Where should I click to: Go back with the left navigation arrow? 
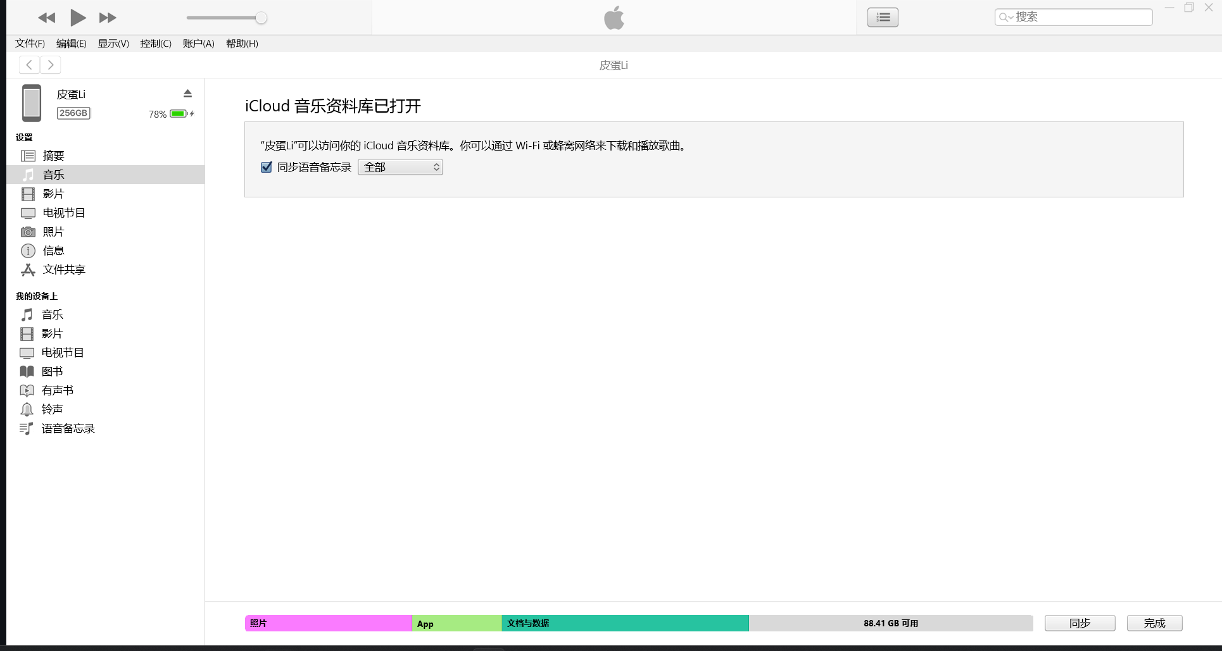tap(29, 65)
